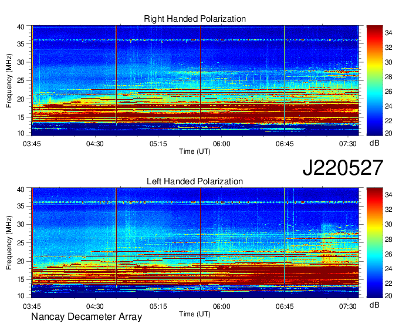Click the "26" value on the upper color bar scale
The image size is (399, 324).
click(x=388, y=92)
